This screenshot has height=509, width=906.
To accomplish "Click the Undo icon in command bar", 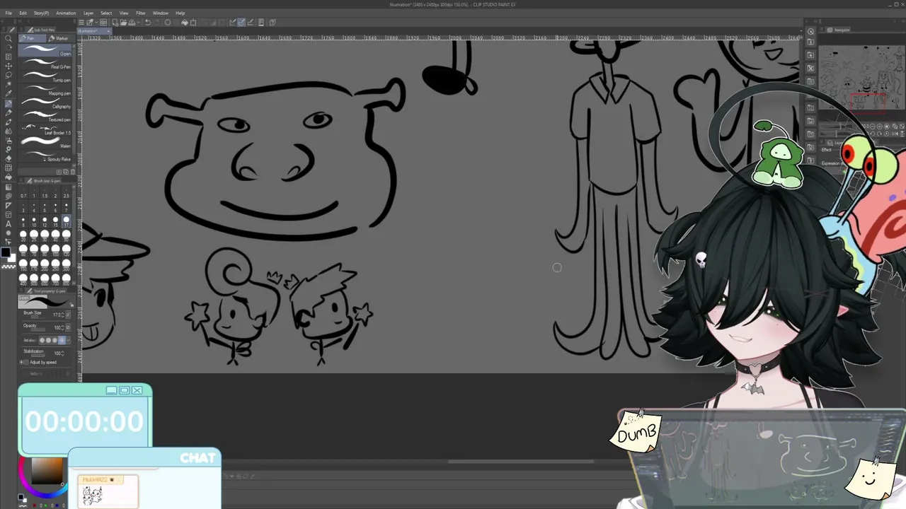I will point(148,23).
